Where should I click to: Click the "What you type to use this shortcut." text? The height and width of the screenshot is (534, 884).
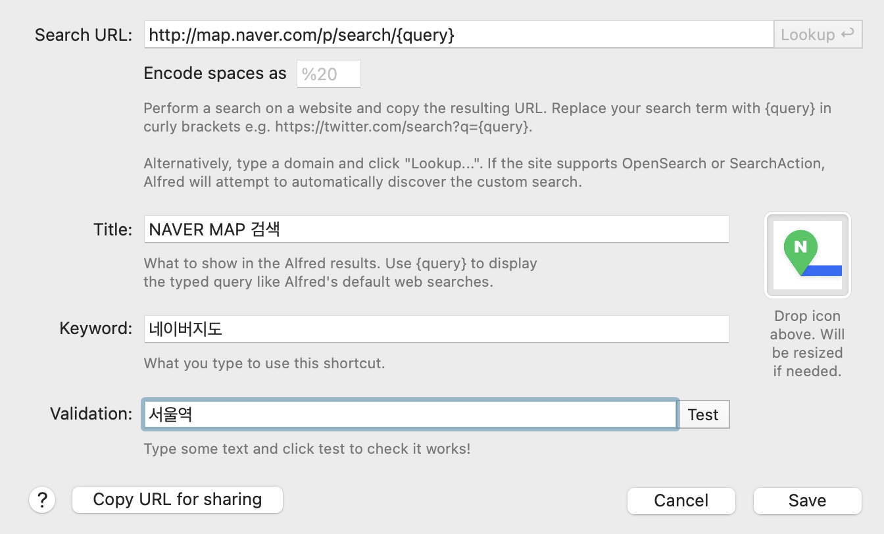click(264, 363)
